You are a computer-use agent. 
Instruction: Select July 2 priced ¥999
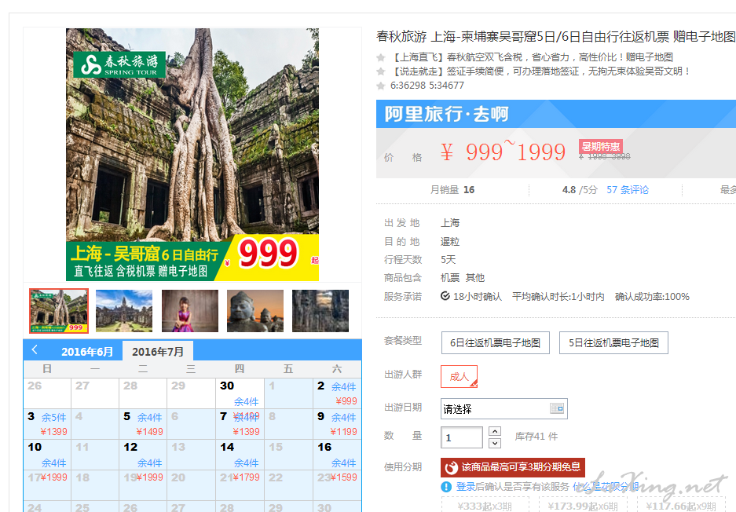337,393
